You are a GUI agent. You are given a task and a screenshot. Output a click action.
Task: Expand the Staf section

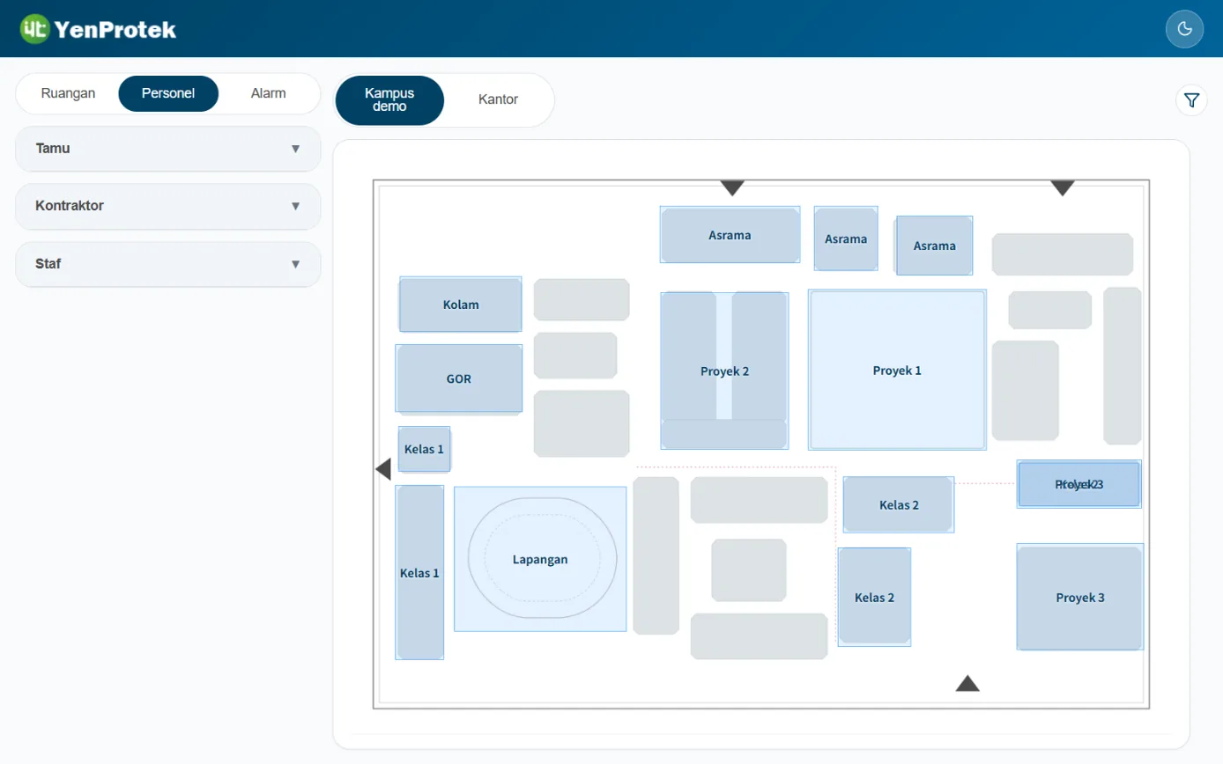[x=168, y=264]
